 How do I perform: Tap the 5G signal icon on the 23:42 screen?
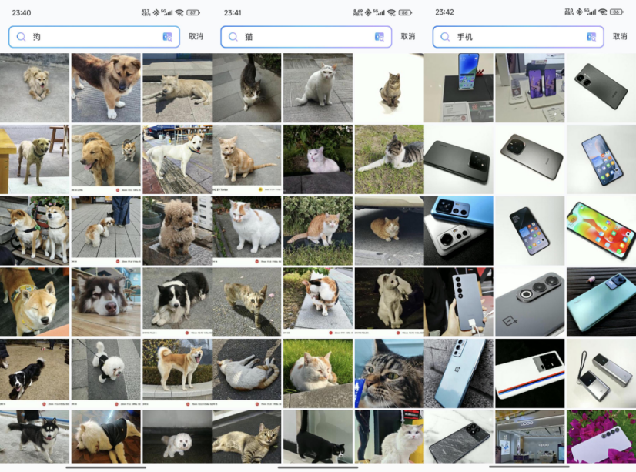click(591, 12)
